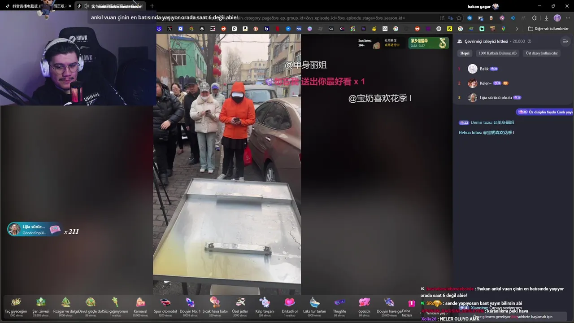Open the Google Maps bookmark
This screenshot has width=574, height=323.
pos(503,29)
